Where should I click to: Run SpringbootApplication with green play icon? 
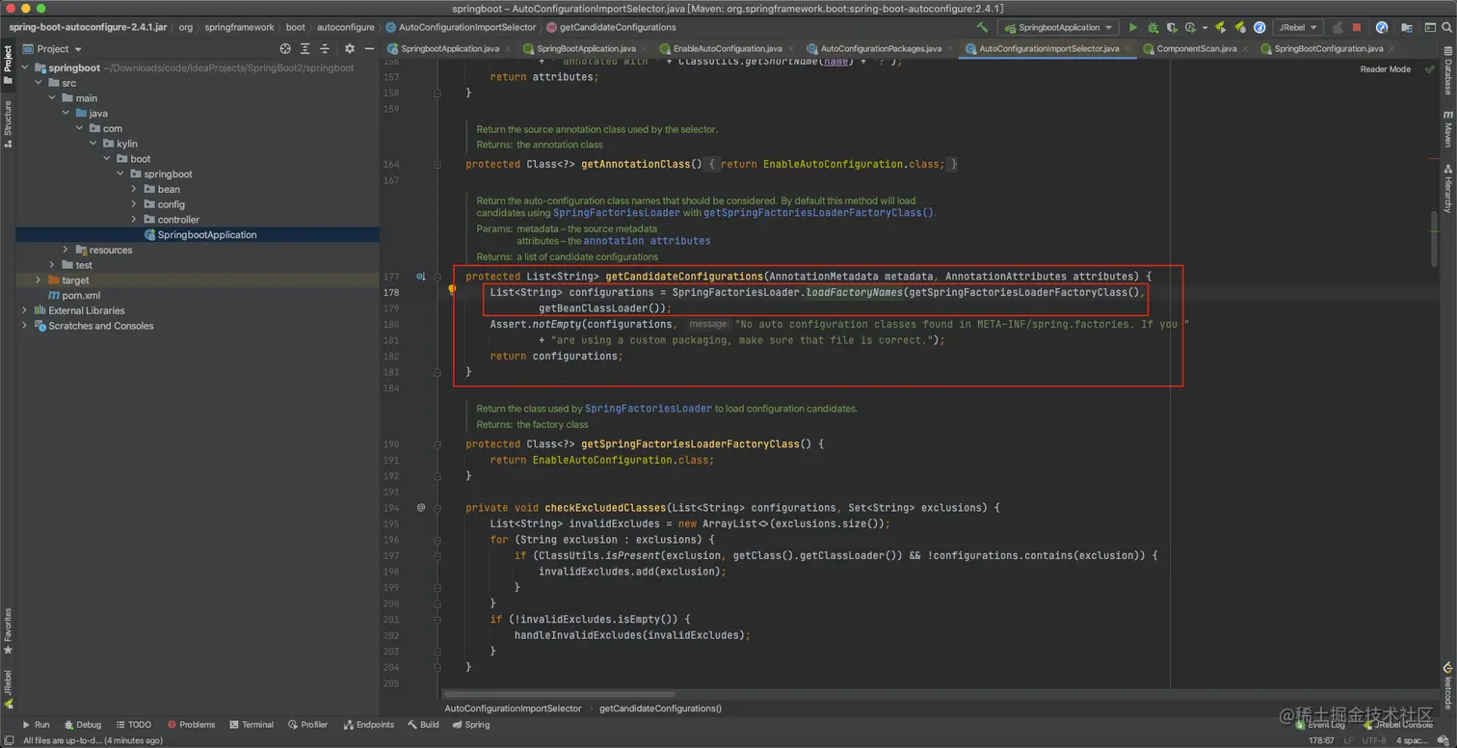coord(1133,28)
